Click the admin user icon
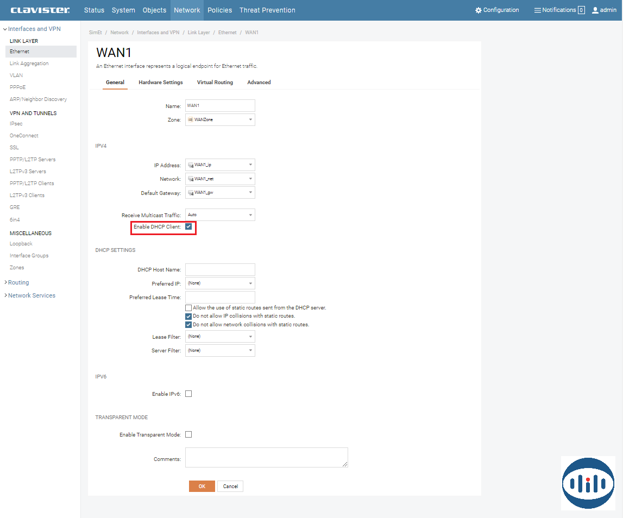The height and width of the screenshot is (518, 623). coord(595,10)
